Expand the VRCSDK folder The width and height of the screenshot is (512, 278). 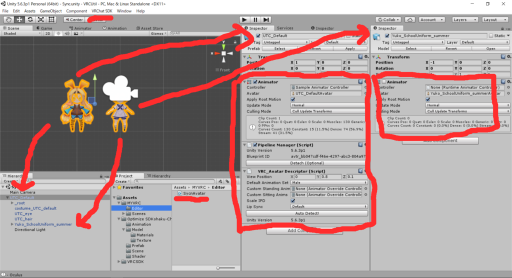[x=119, y=261]
